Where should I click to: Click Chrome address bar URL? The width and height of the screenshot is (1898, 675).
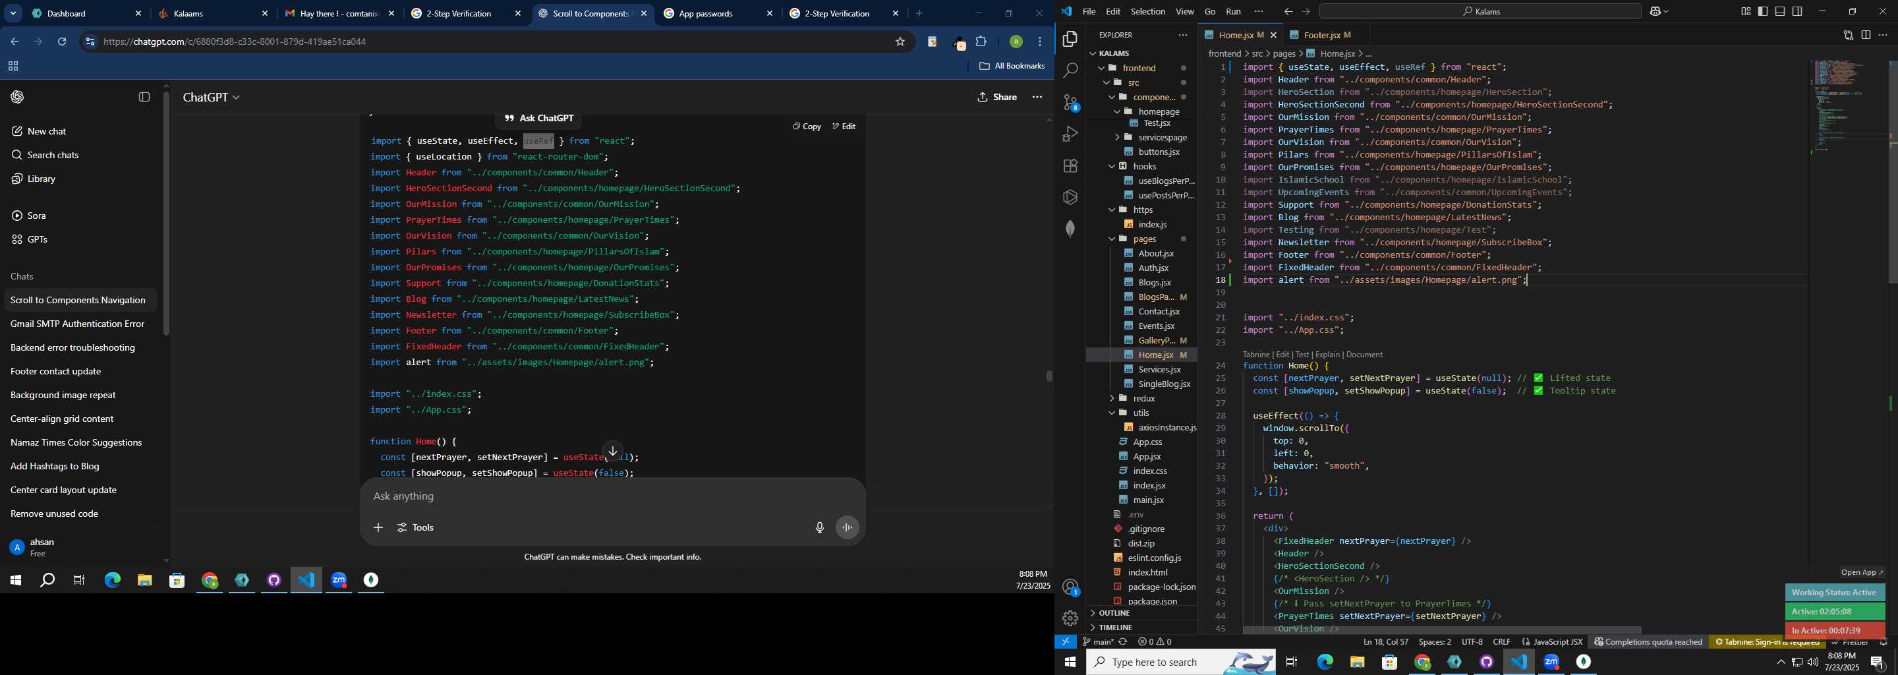[235, 42]
